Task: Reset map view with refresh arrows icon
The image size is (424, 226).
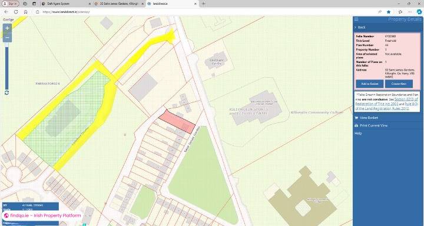Action: tap(6, 93)
